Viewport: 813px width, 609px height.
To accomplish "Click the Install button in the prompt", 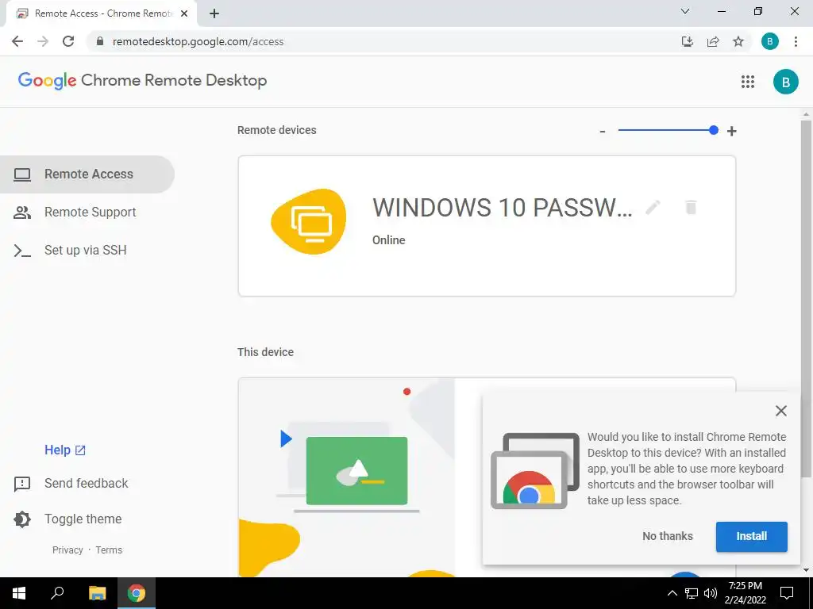I will pyautogui.click(x=751, y=537).
